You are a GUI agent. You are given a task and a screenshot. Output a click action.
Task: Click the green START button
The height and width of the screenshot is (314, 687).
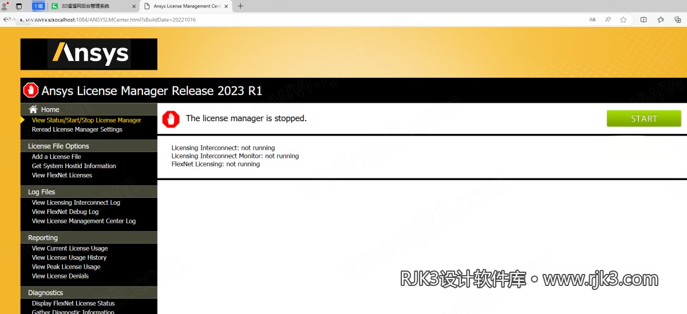coord(644,118)
